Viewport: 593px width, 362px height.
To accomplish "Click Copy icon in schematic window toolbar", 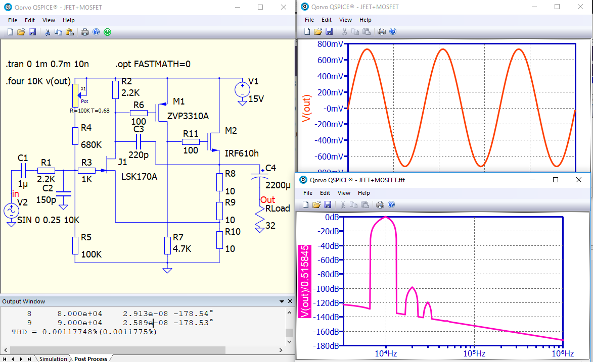I will 58,32.
